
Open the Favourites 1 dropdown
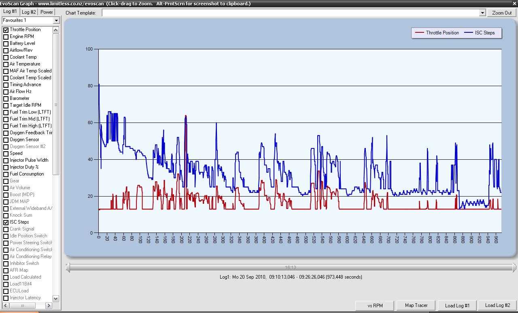[x=56, y=21]
